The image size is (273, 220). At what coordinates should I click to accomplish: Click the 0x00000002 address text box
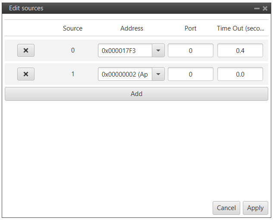[x=125, y=74]
